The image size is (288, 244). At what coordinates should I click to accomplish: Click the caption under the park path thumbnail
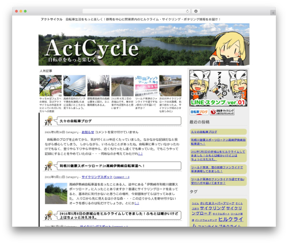(98, 102)
